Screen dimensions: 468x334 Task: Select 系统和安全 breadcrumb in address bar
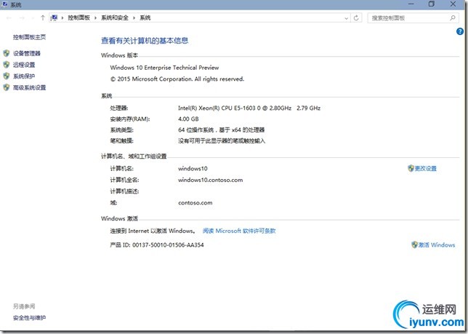tap(115, 18)
